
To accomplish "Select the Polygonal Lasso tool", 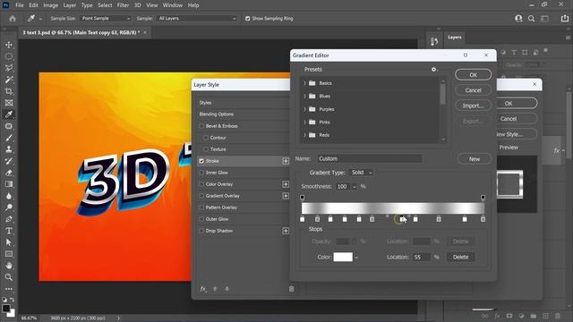I will tap(9, 68).
